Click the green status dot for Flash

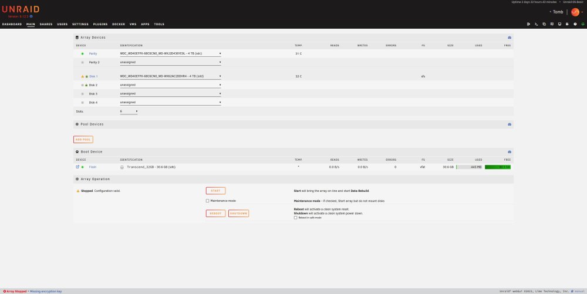pos(82,167)
